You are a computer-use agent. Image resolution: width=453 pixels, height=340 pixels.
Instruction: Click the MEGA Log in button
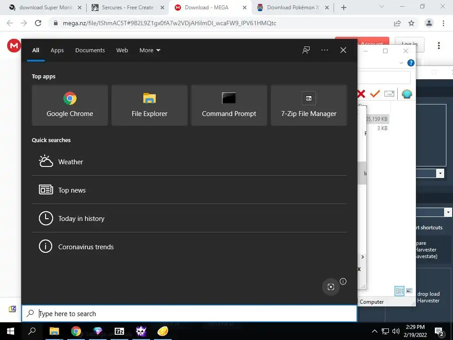click(409, 44)
